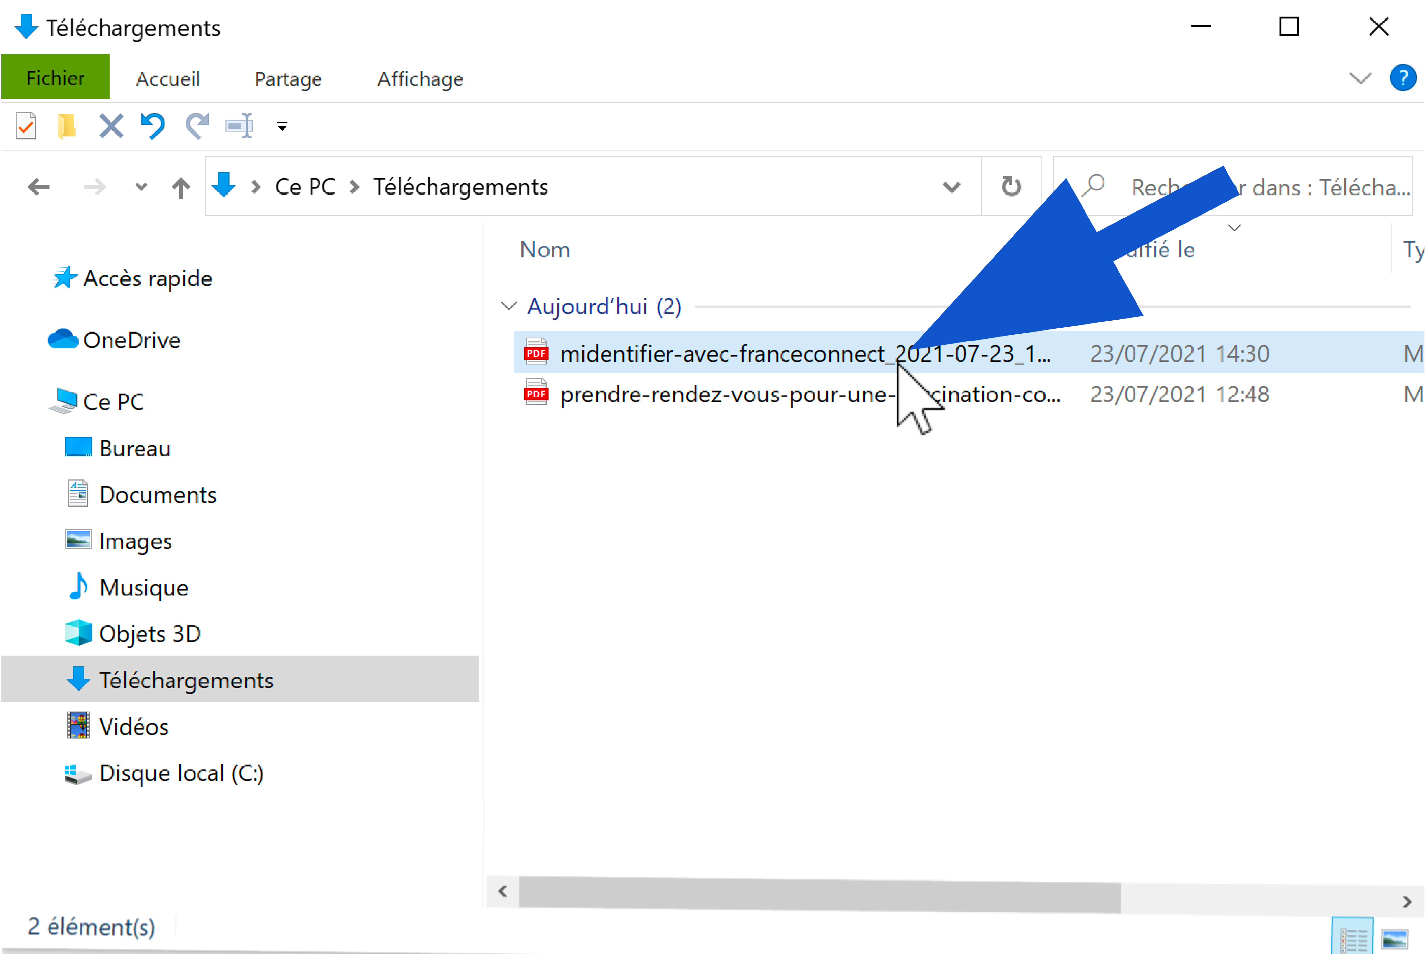1425x954 pixels.
Task: Click in the Rechercher dans Téléchargements field
Action: [1233, 186]
